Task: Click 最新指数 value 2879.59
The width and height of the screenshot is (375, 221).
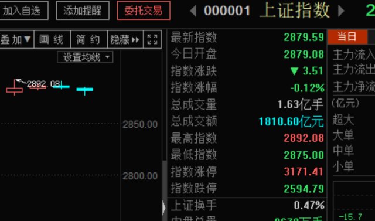Action: tap(304, 38)
